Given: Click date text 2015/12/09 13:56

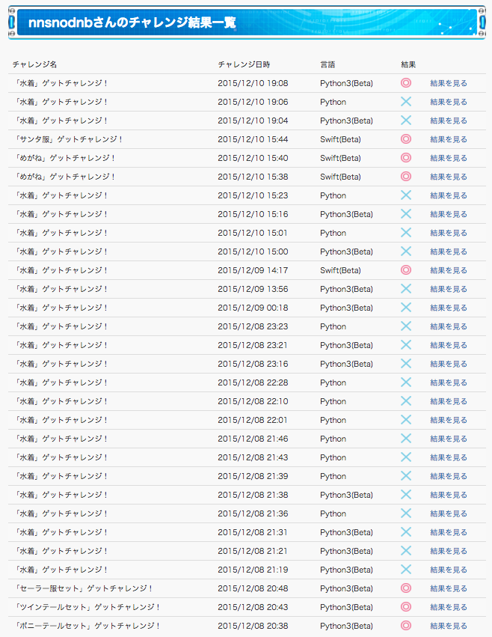Looking at the screenshot, I should (253, 289).
